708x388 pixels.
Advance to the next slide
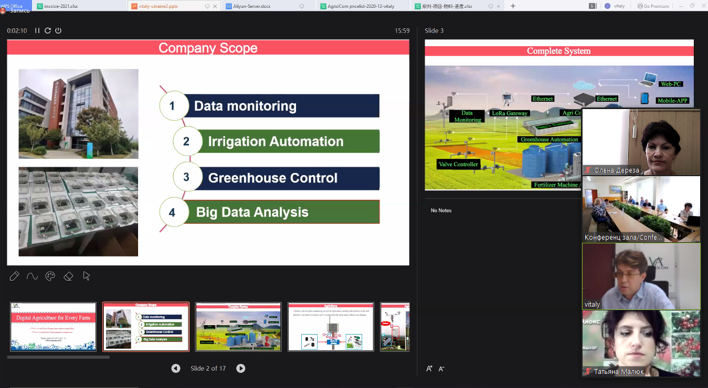pos(240,369)
